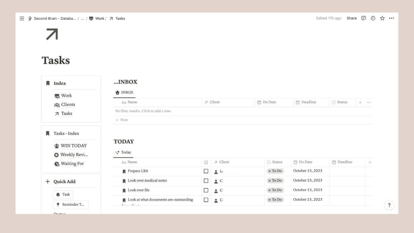Open the comments icon in top bar
Screen dimensions: 414x233
click(x=364, y=18)
